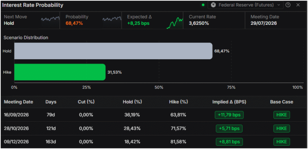
Task: Click the 63,81% hike probability cell
Action: pos(178,115)
